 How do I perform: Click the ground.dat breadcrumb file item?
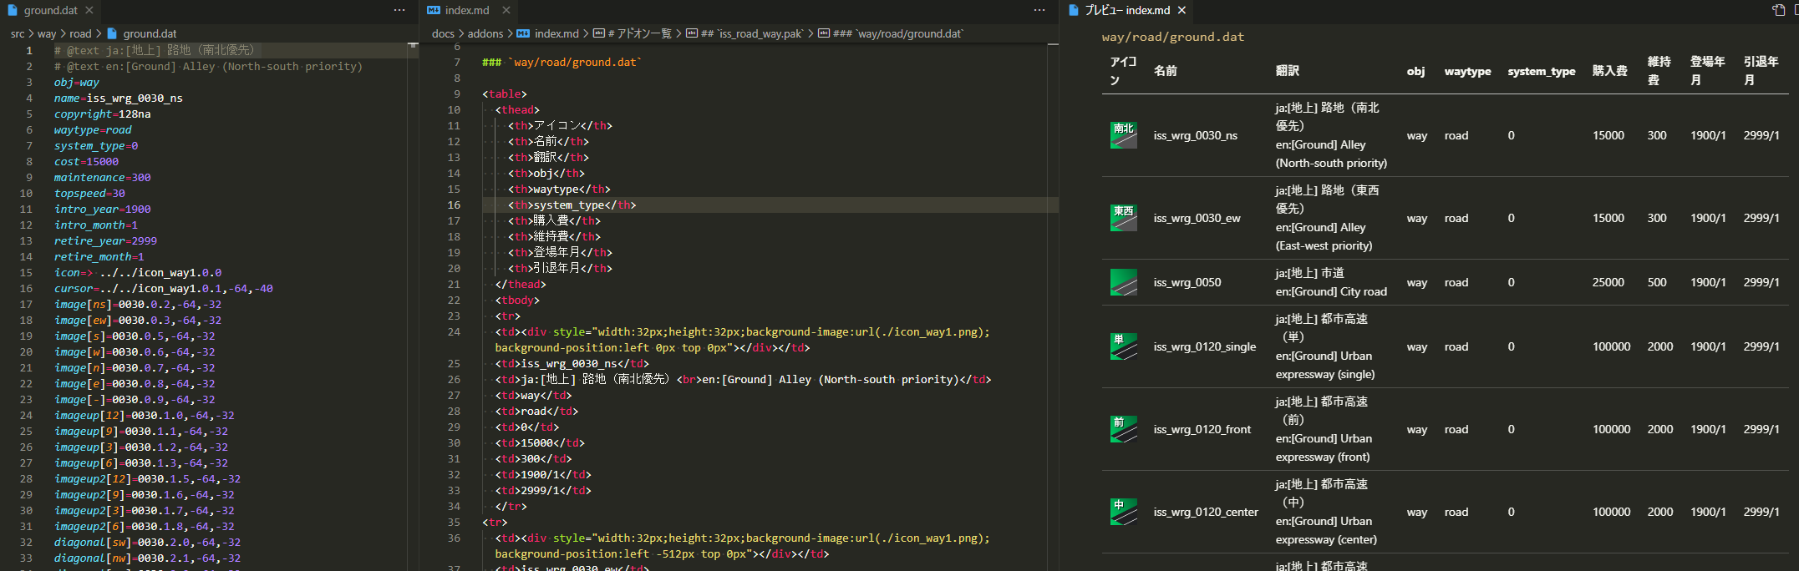coord(141,34)
